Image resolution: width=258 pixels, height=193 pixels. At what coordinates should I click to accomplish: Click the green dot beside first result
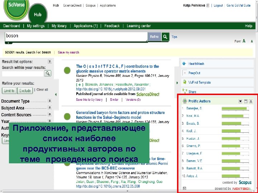[67, 70]
